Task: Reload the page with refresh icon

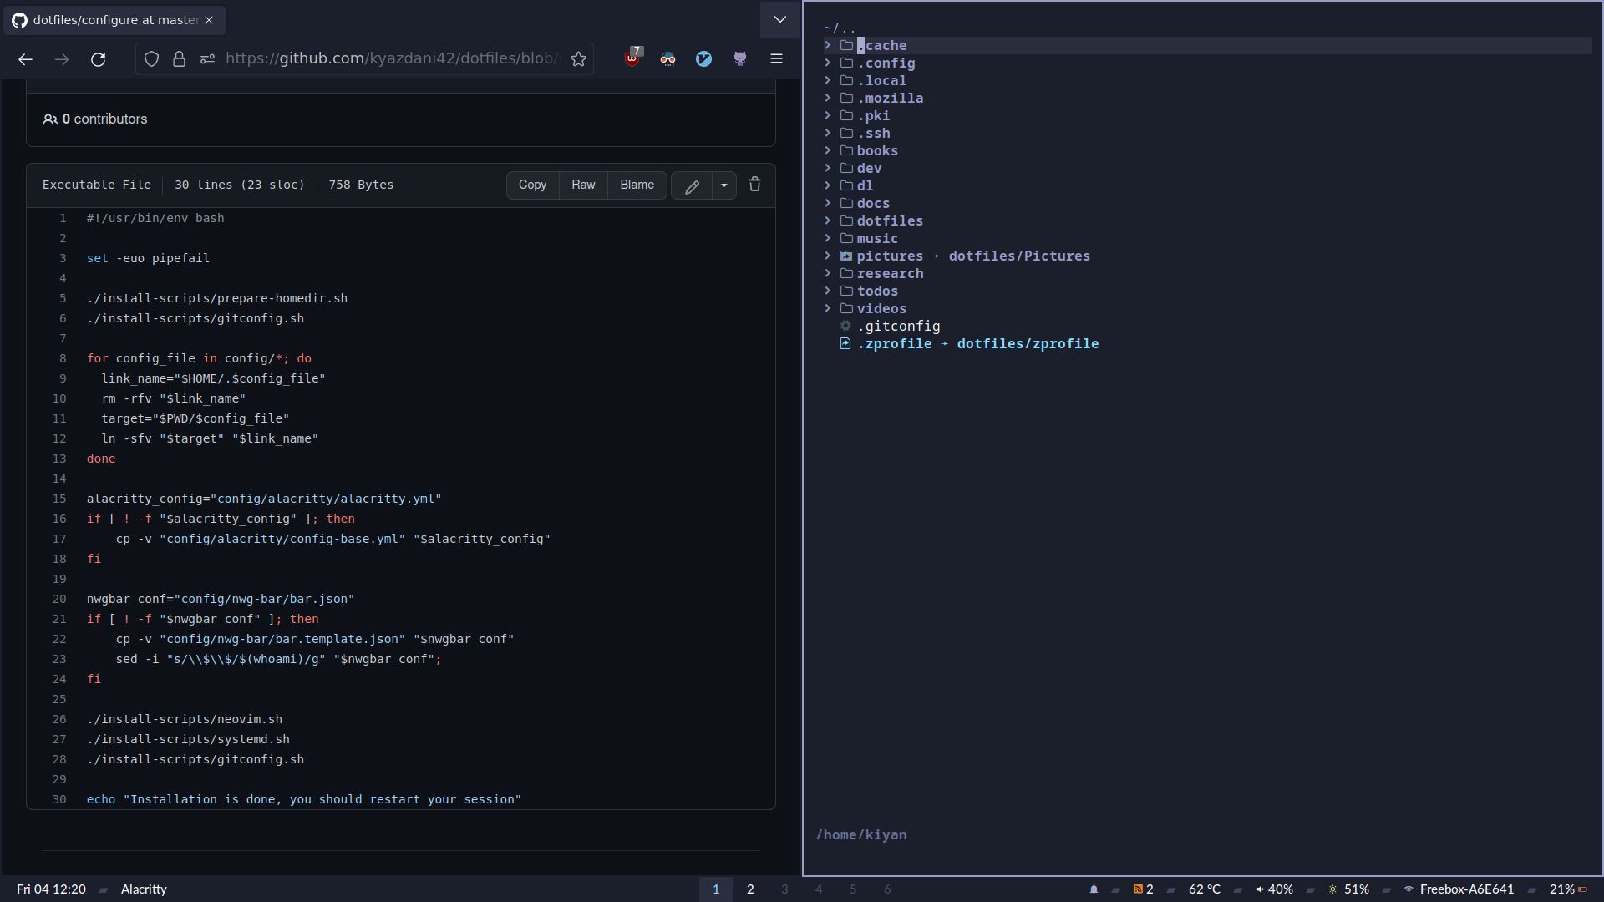Action: point(98,58)
